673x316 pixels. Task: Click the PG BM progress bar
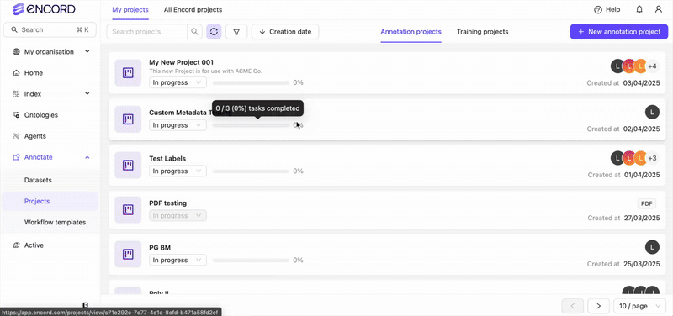[251, 261]
